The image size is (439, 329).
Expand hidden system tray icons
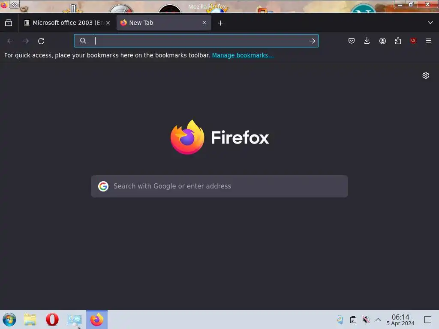pyautogui.click(x=378, y=320)
